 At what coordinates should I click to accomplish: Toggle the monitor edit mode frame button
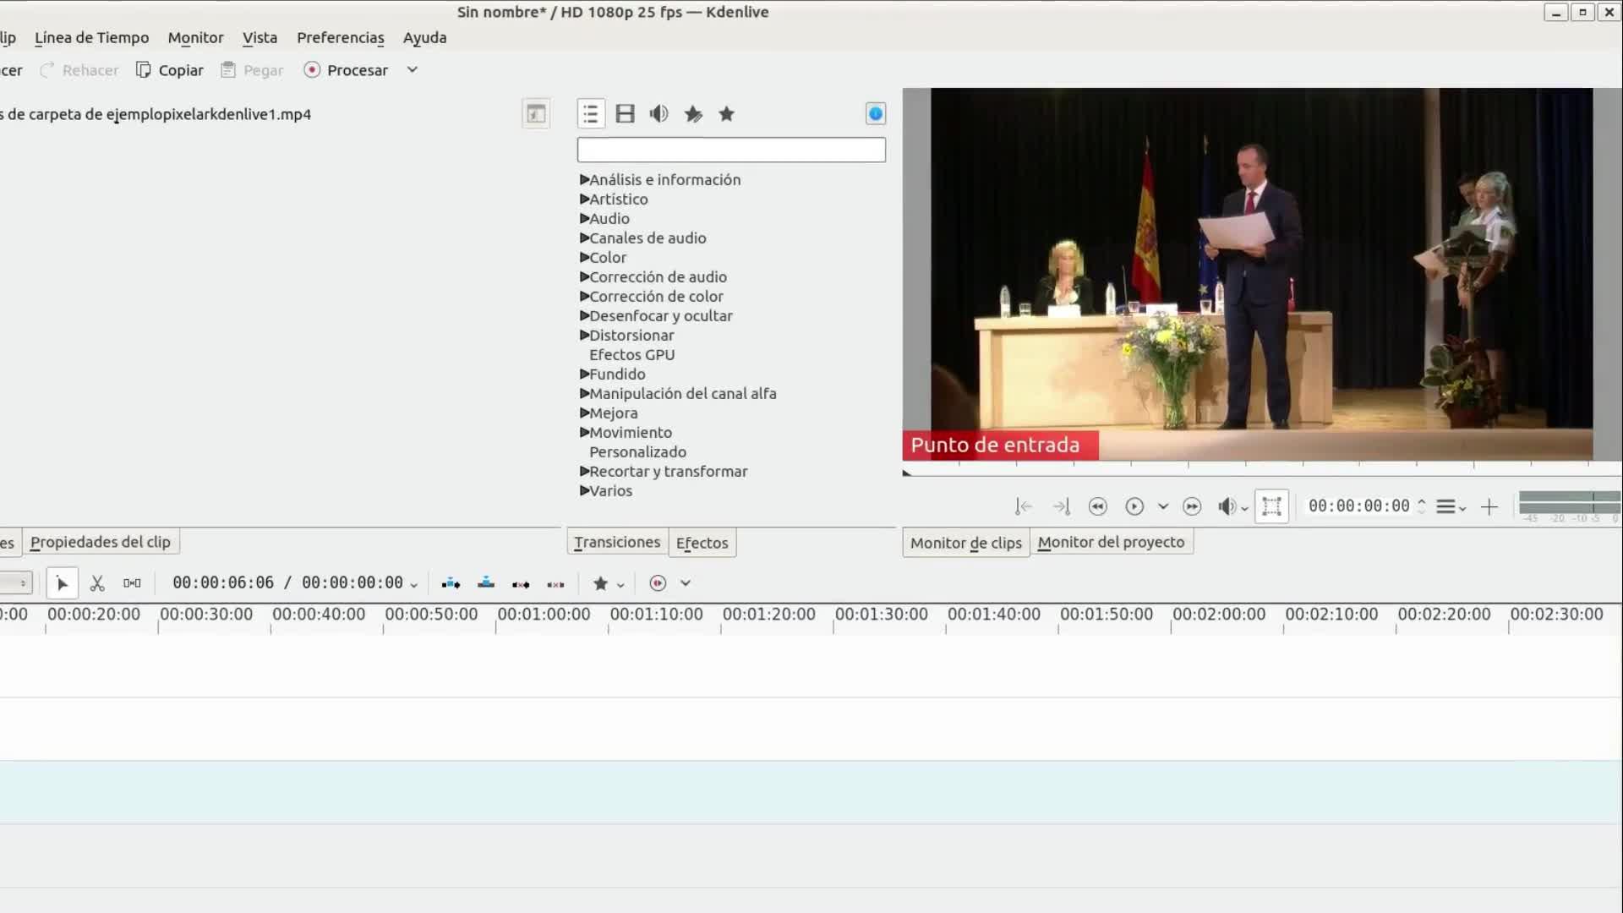1271,506
